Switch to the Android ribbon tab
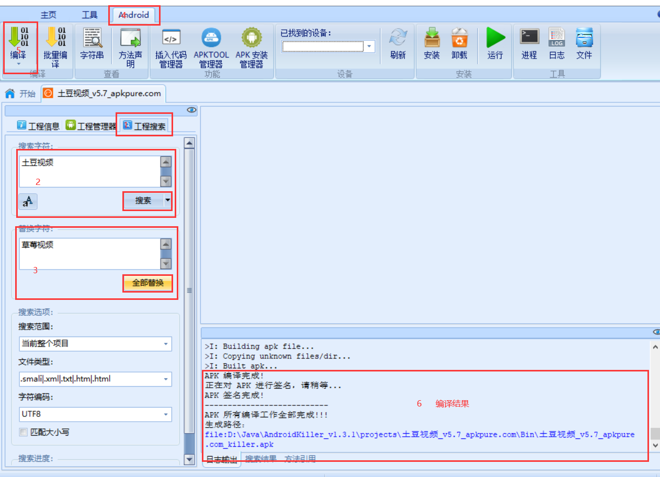 135,15
